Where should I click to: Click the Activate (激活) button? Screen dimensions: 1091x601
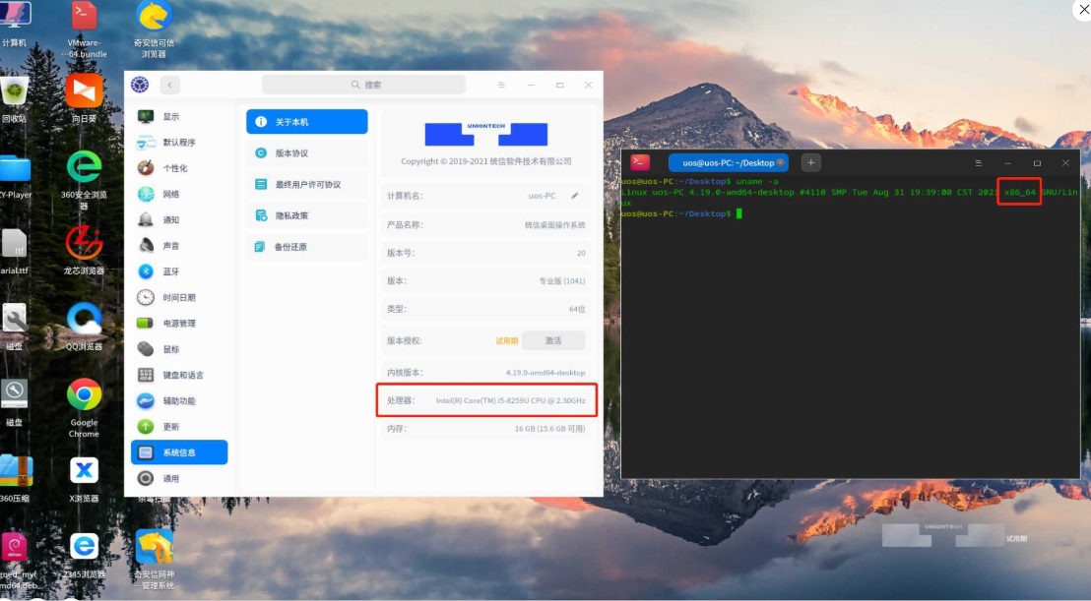pyautogui.click(x=553, y=340)
